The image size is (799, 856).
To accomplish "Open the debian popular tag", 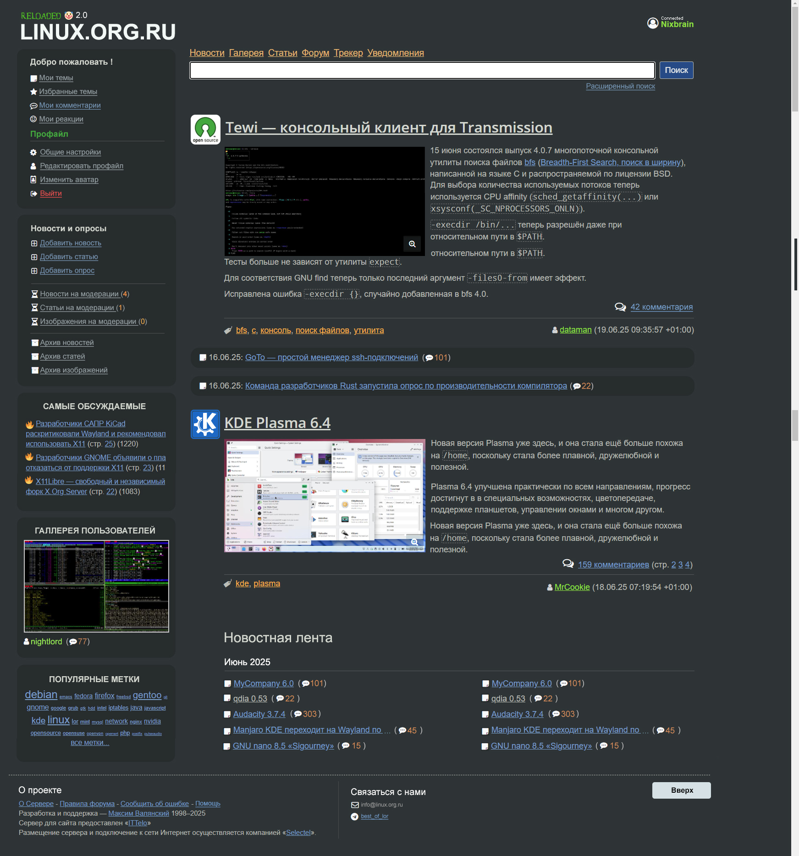I will tap(41, 695).
